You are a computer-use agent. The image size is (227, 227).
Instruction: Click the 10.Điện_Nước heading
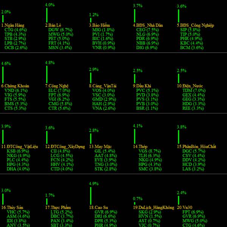click(x=190, y=86)
